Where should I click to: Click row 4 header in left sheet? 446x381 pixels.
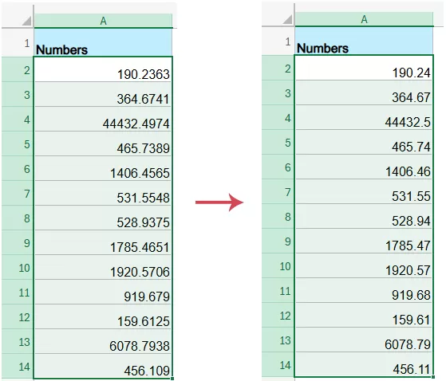point(18,119)
